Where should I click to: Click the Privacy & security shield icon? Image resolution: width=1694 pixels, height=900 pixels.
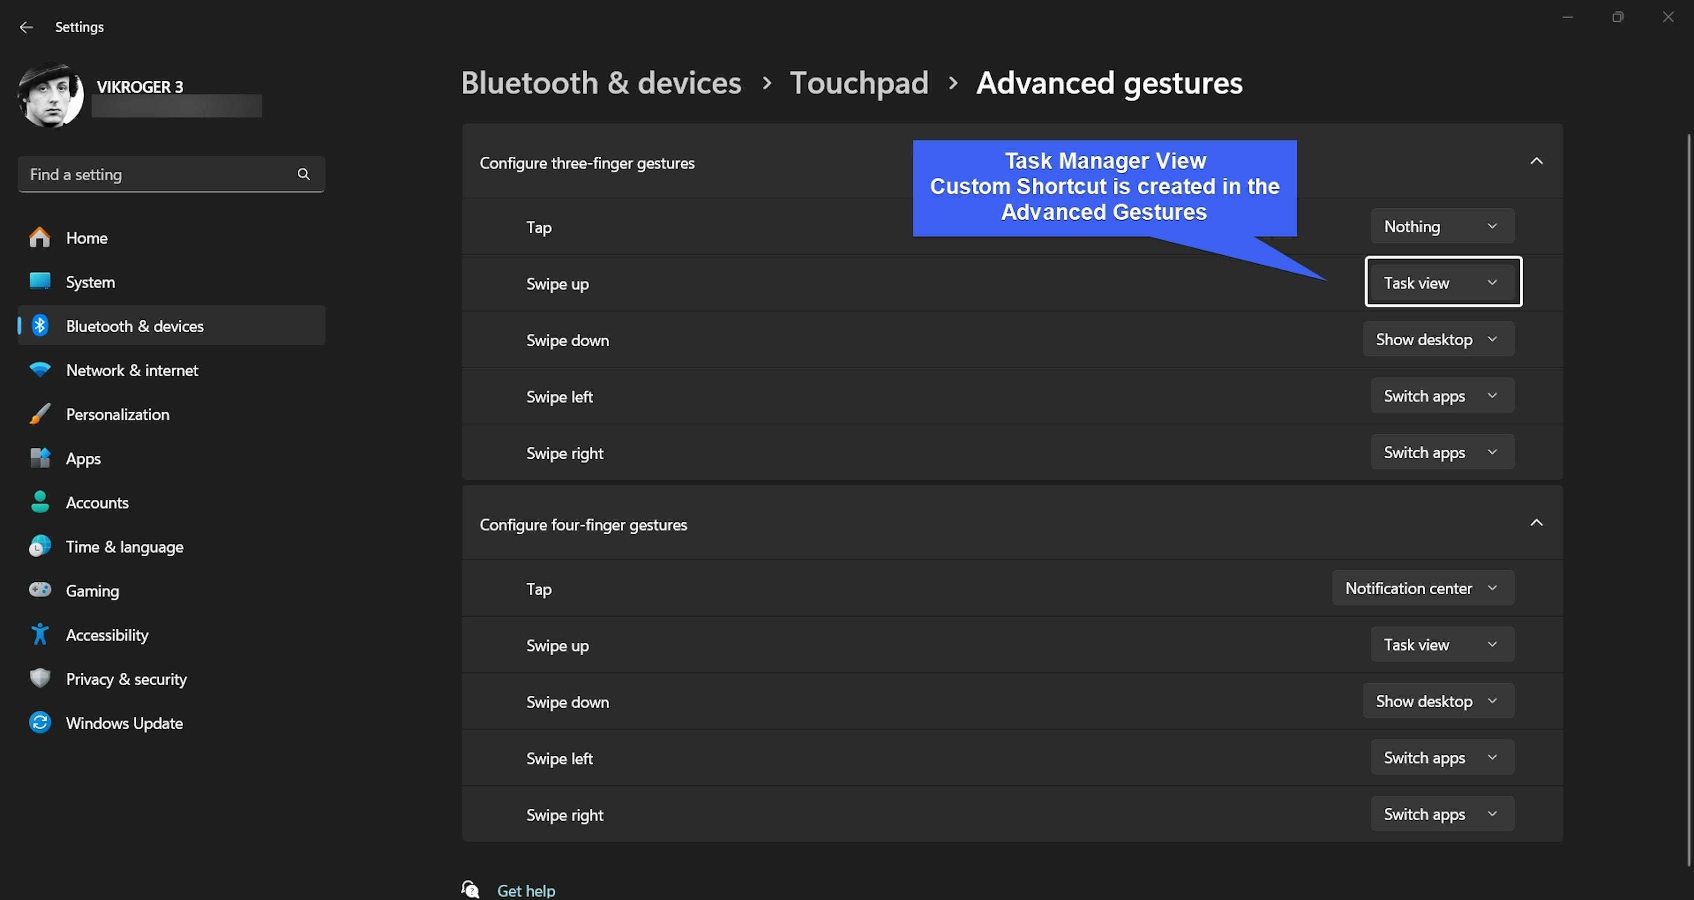tap(39, 678)
